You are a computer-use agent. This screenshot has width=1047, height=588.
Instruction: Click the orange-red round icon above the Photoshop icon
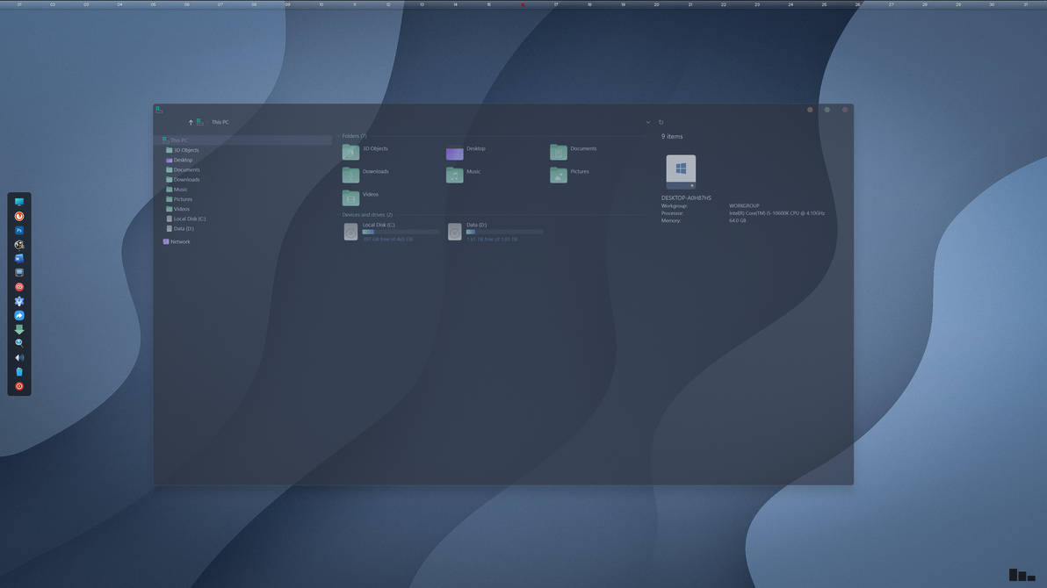(x=19, y=216)
